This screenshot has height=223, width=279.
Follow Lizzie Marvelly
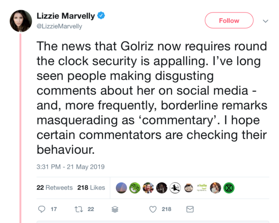[229, 21]
